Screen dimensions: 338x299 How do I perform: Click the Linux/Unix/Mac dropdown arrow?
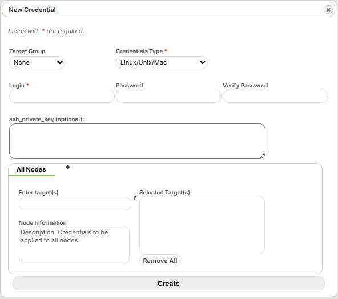203,63
